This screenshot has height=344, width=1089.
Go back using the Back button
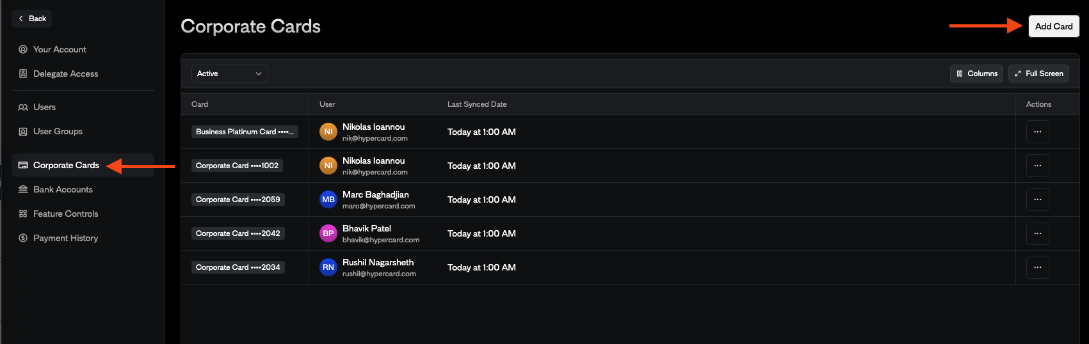(32, 19)
